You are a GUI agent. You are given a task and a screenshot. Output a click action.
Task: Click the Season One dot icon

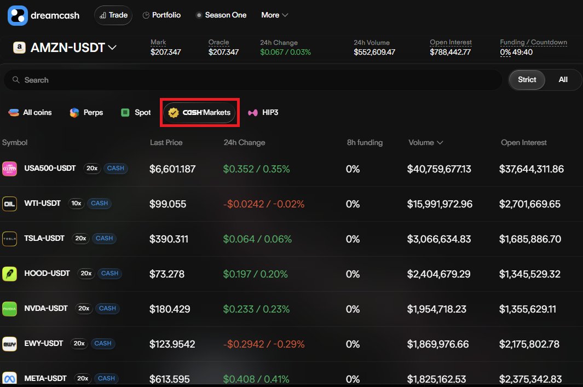(x=199, y=15)
